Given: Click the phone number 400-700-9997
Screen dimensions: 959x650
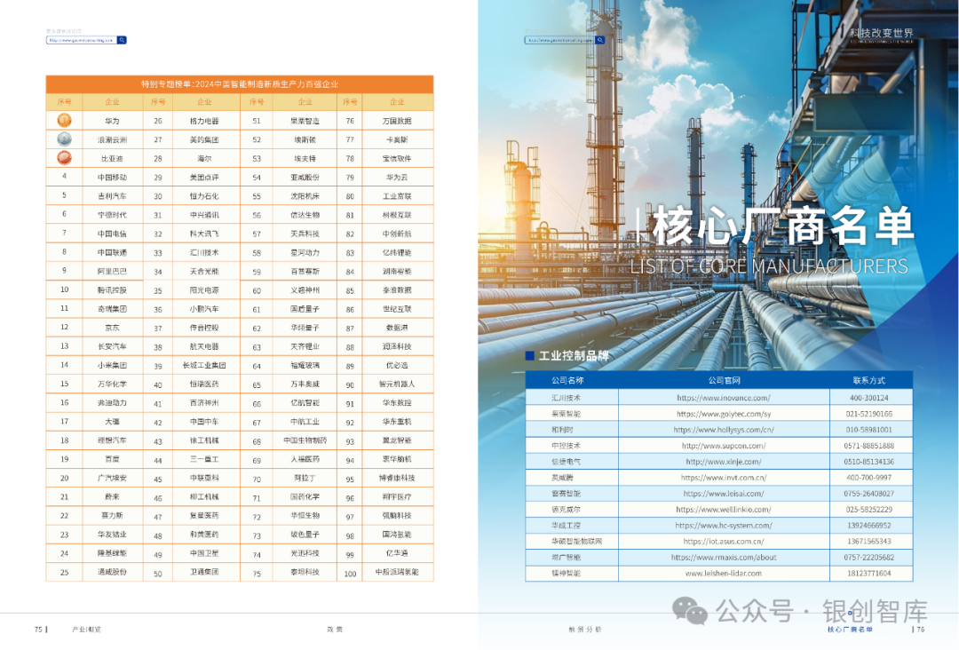Looking at the screenshot, I should 869,478.
